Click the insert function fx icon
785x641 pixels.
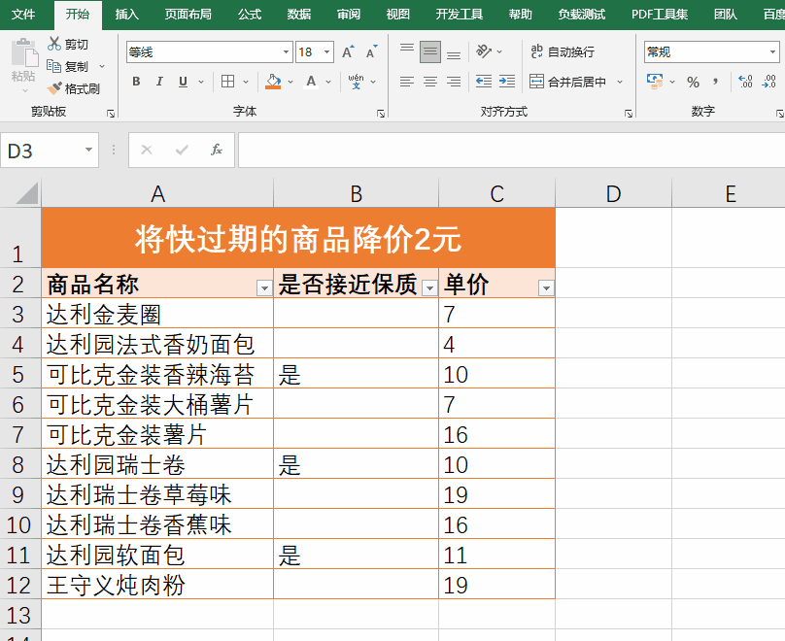[x=217, y=150]
